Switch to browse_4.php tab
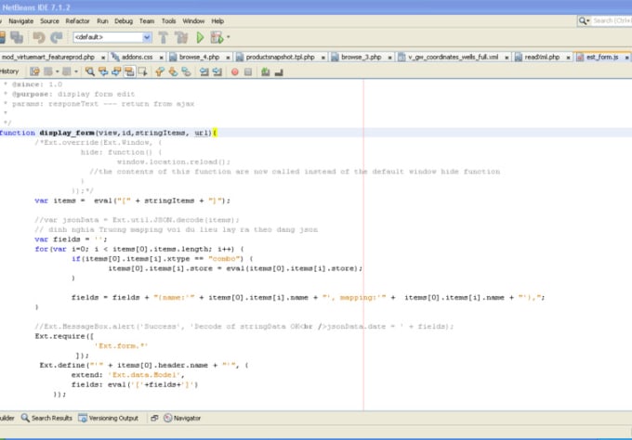Image resolution: width=632 pixels, height=440 pixels. click(199, 58)
